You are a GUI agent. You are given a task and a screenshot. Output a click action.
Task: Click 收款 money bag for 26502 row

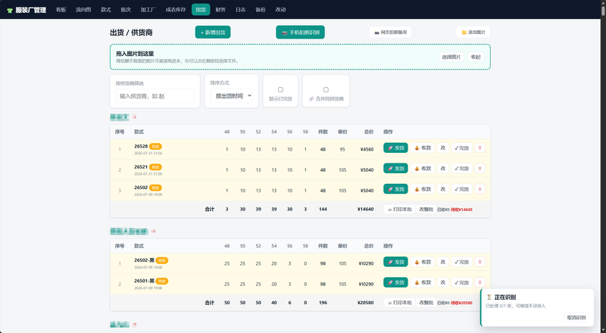[x=423, y=189]
